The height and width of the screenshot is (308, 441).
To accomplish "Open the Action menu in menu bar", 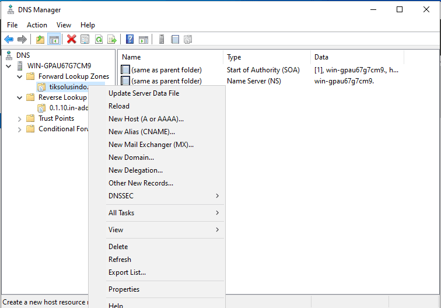I will 37,25.
